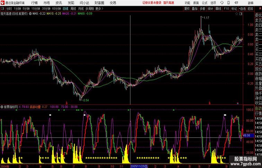262x168 pixels.
Task: Click the 标记 mark button
Action: 234,9
